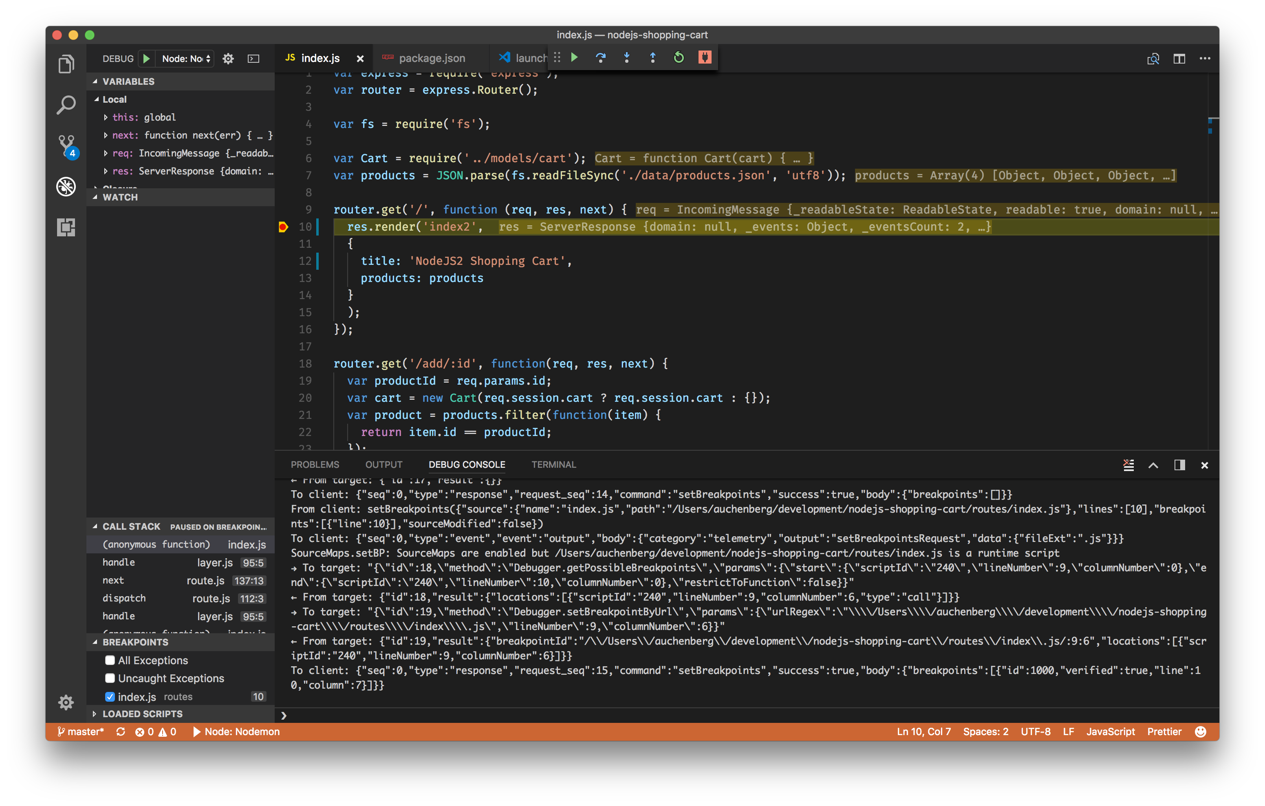The width and height of the screenshot is (1265, 806).
Task: Expand the next function variable
Action: click(180, 135)
